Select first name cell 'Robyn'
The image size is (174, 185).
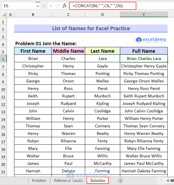pos(33,141)
